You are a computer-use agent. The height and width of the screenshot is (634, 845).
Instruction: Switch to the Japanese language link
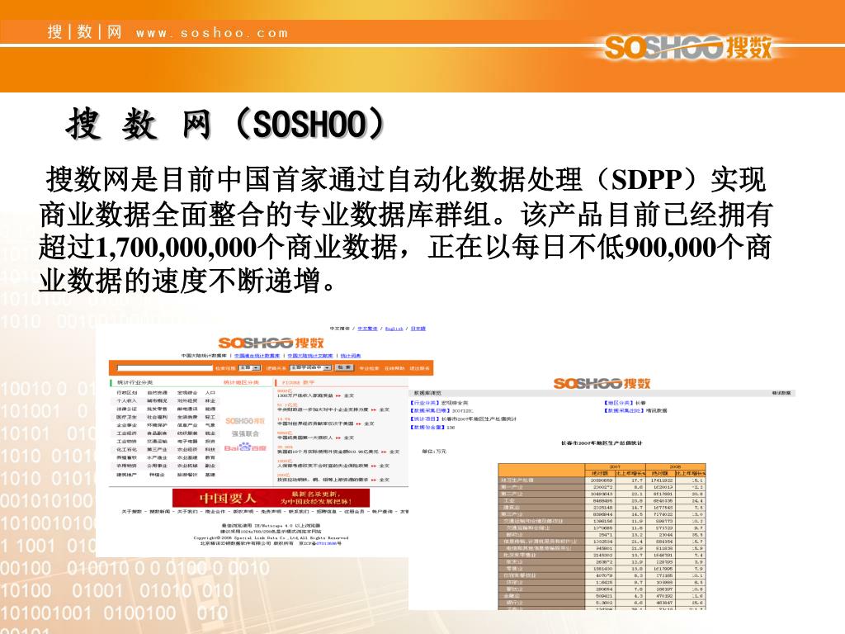click(418, 329)
